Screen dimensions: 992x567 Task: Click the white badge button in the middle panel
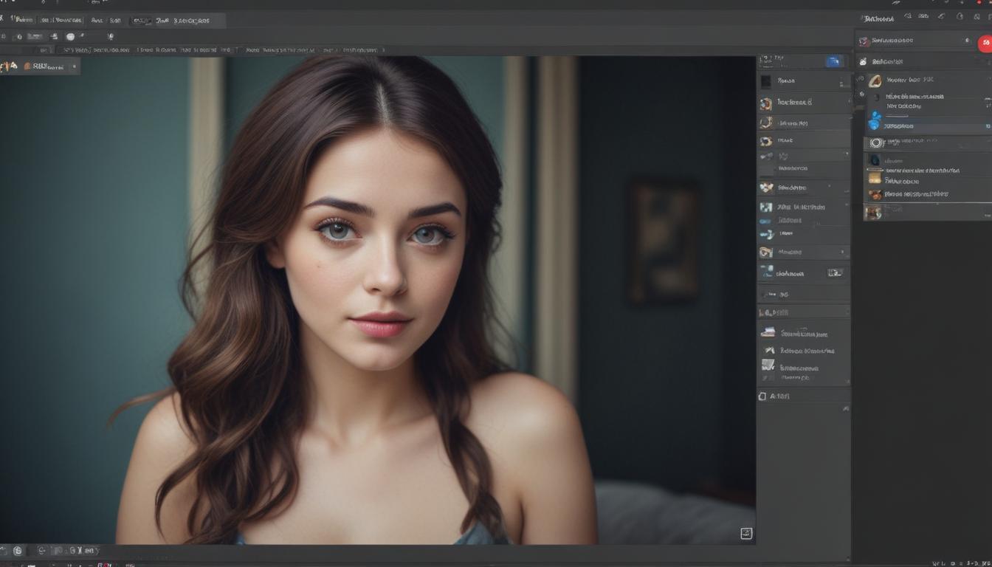coord(835,273)
